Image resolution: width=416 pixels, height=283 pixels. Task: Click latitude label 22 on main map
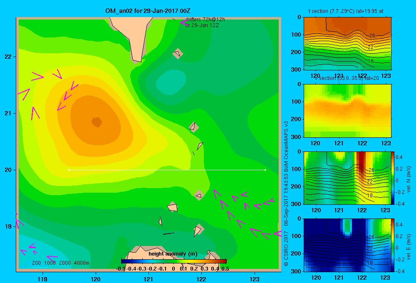coord(8,57)
